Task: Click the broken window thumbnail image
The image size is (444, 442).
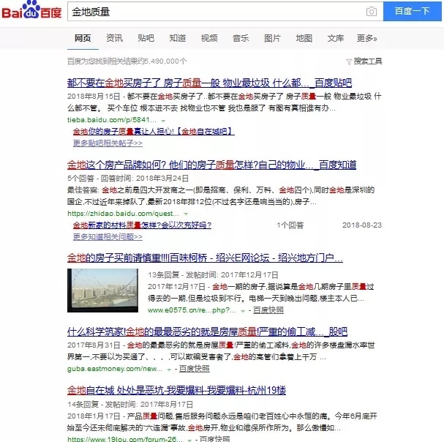Action: (102, 291)
